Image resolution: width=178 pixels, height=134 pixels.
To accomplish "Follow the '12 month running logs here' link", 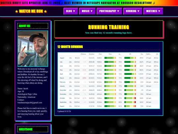I will tap(109, 33).
